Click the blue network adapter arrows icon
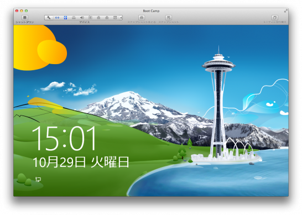 click(57, 18)
